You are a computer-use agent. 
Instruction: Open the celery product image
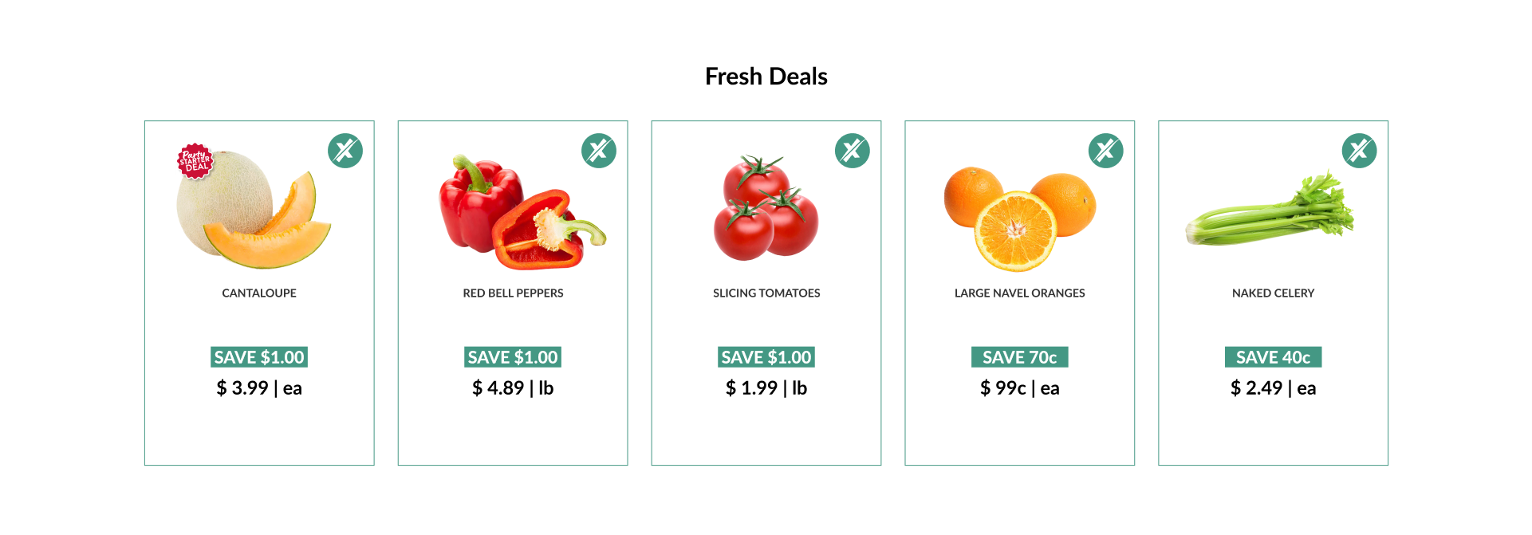(1270, 209)
